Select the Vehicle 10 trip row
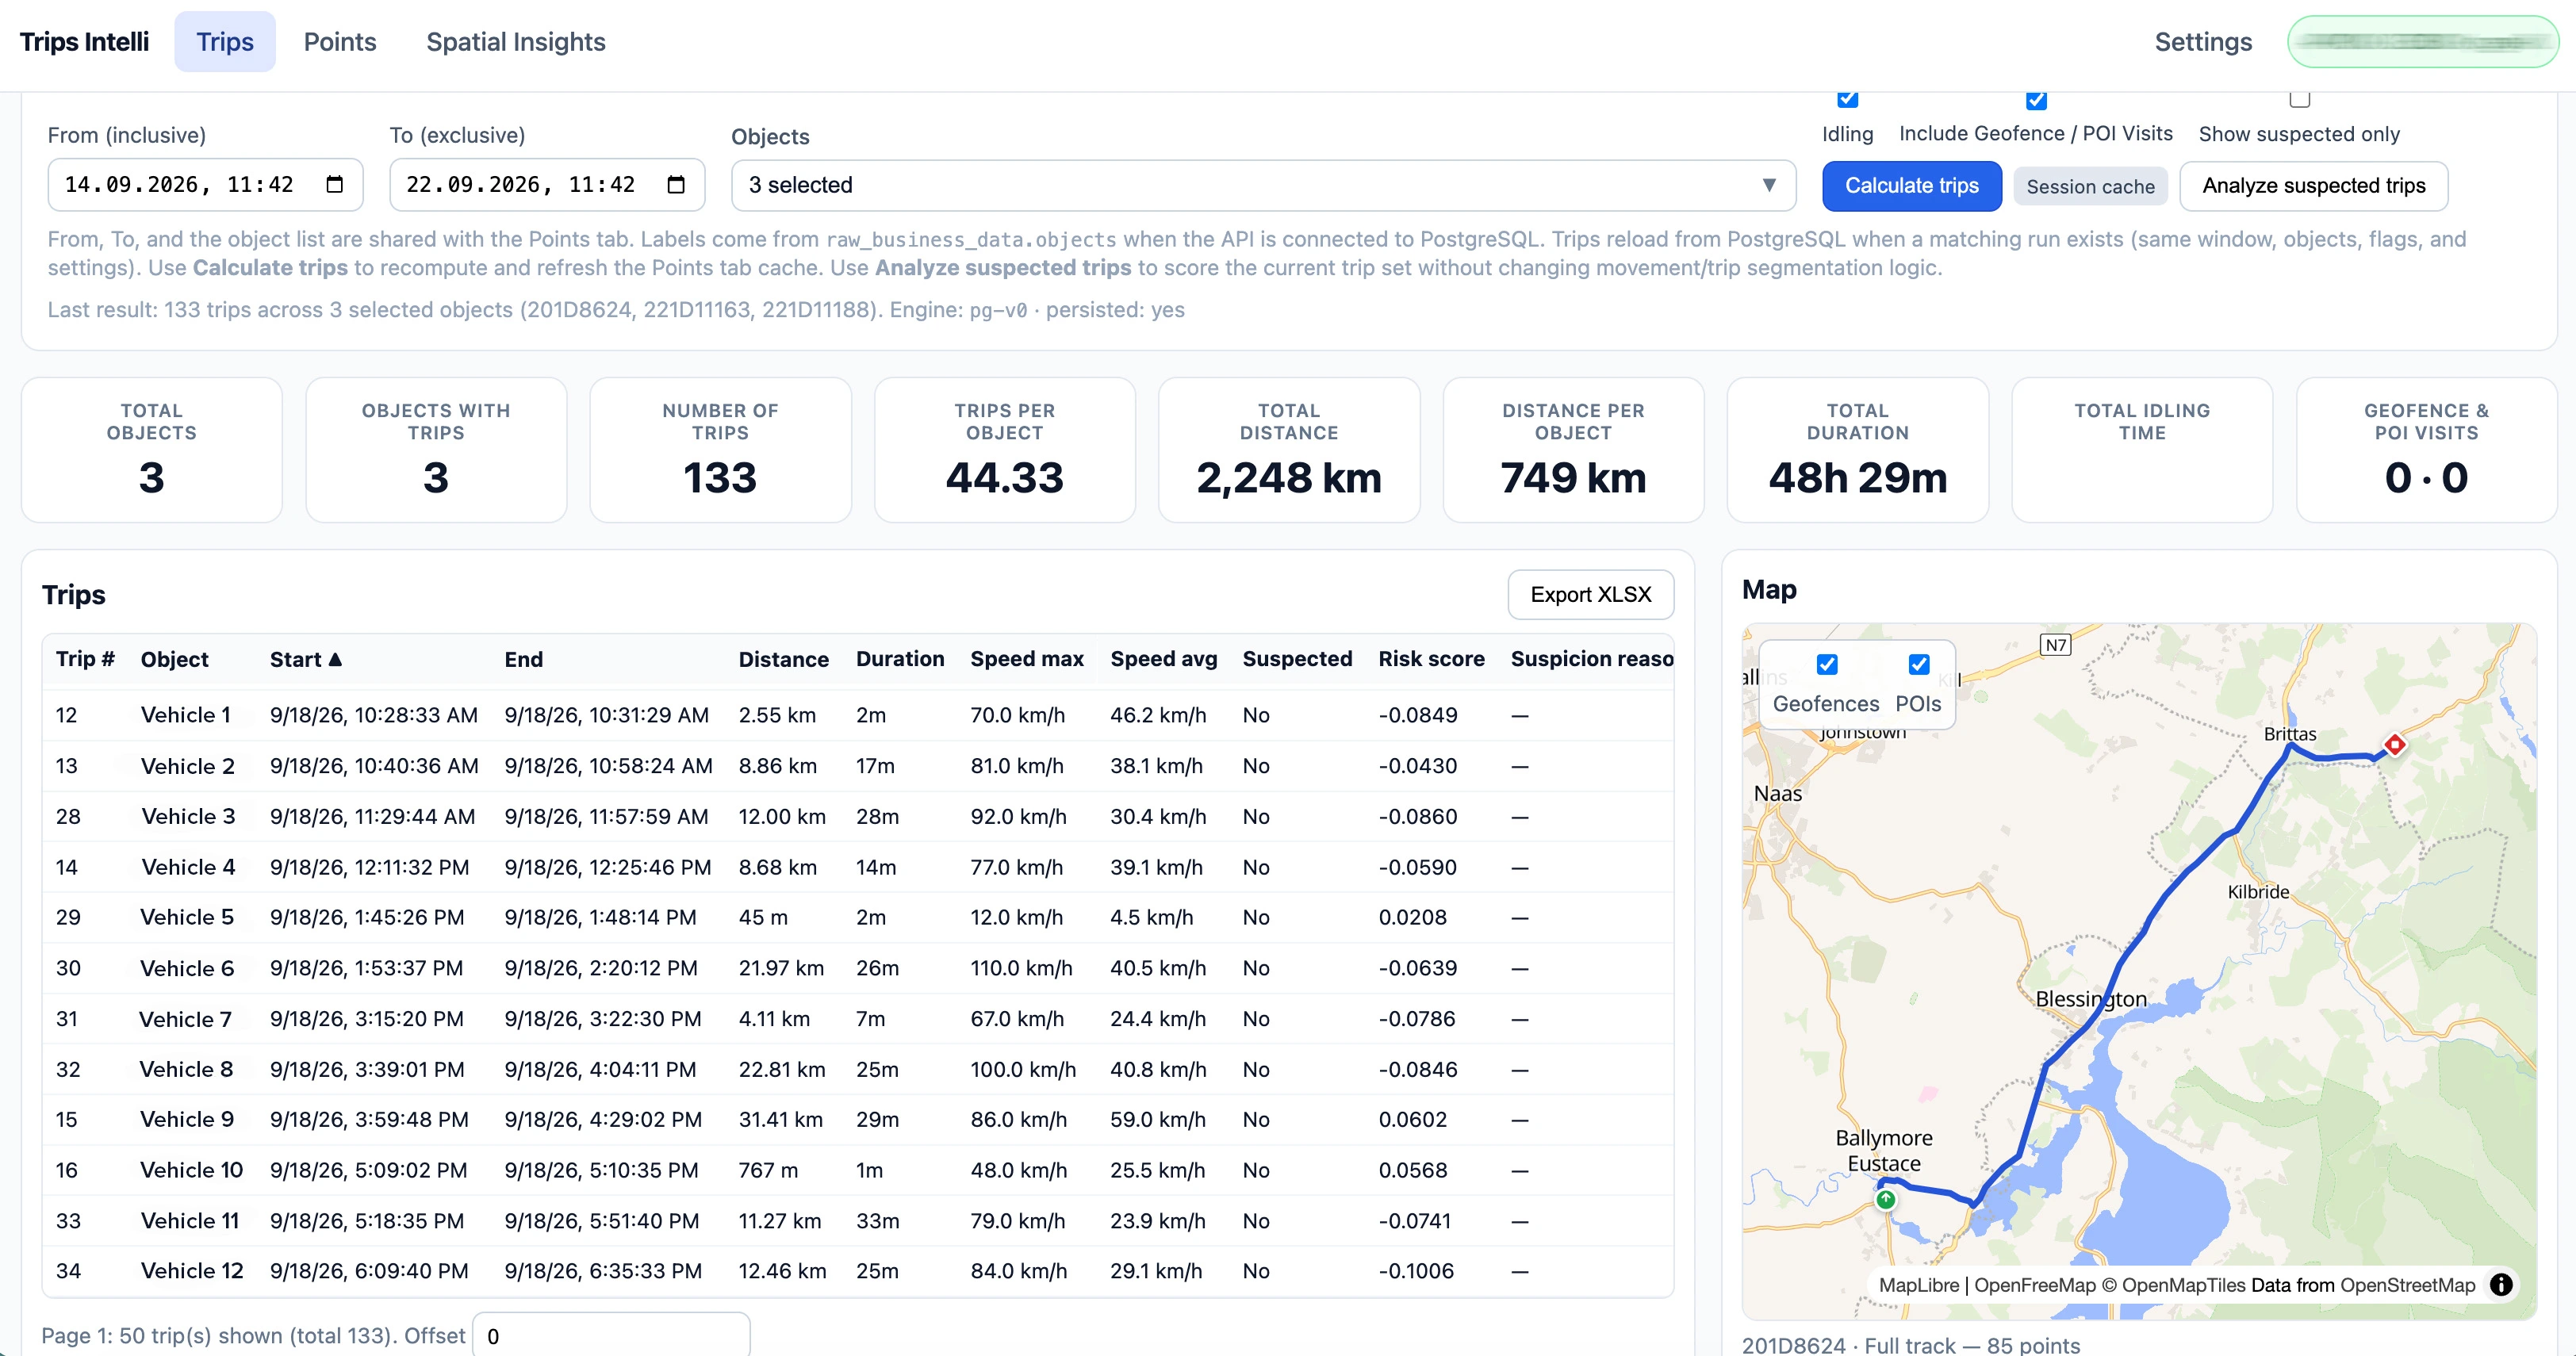2576x1356 pixels. tap(857, 1170)
